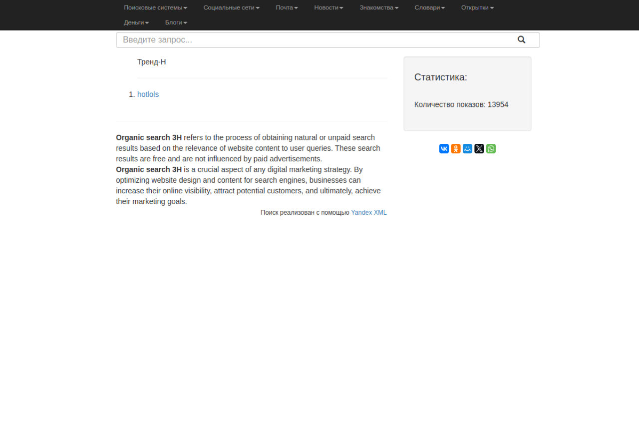Click the Статистика: panel heading
Image resolution: width=639 pixels, height=426 pixels.
pyautogui.click(x=441, y=77)
